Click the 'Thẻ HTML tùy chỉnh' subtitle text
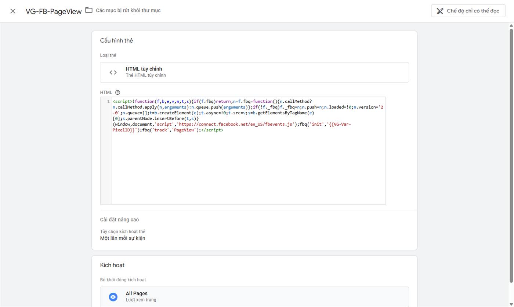The height and width of the screenshot is (307, 514). [146, 75]
